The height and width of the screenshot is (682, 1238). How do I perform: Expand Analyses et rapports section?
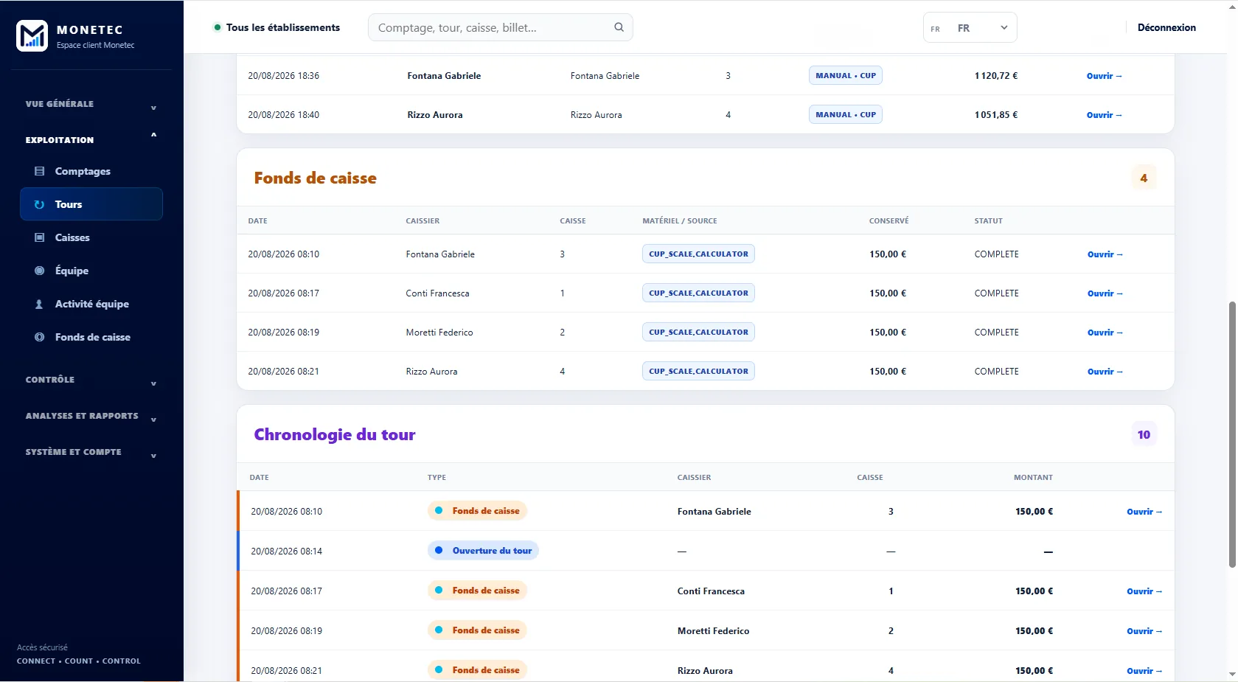coord(91,416)
